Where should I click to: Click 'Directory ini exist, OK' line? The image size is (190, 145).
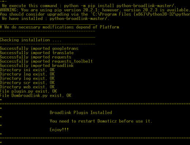(27, 70)
